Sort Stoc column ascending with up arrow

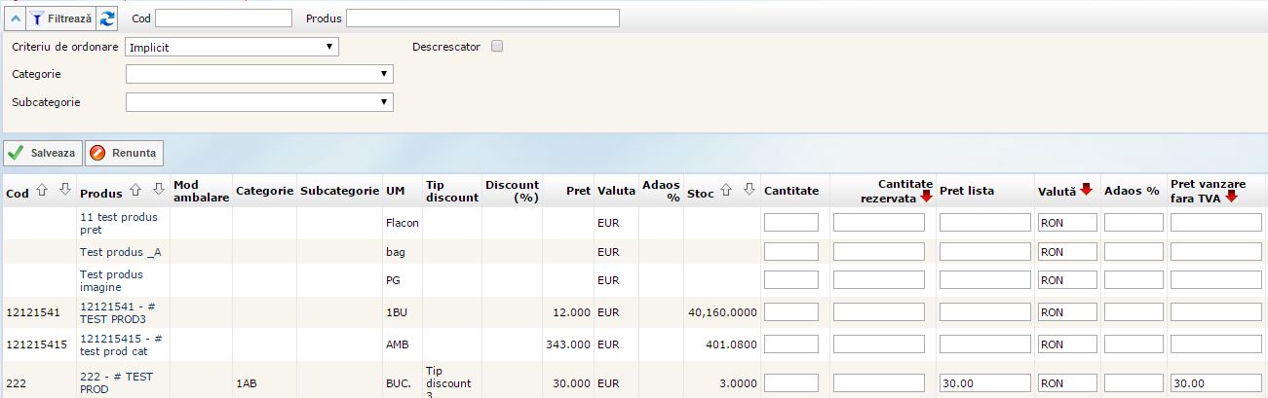[725, 192]
